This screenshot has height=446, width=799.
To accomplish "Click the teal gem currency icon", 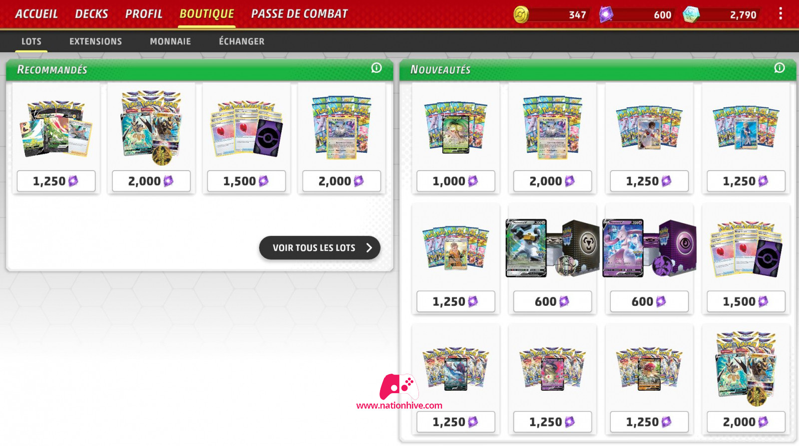I will pyautogui.click(x=691, y=14).
